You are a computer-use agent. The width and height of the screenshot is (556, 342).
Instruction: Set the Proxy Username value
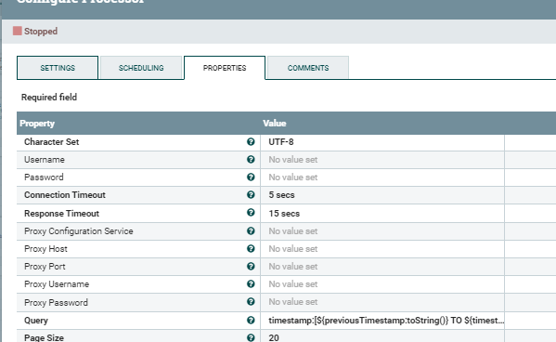(x=382, y=284)
